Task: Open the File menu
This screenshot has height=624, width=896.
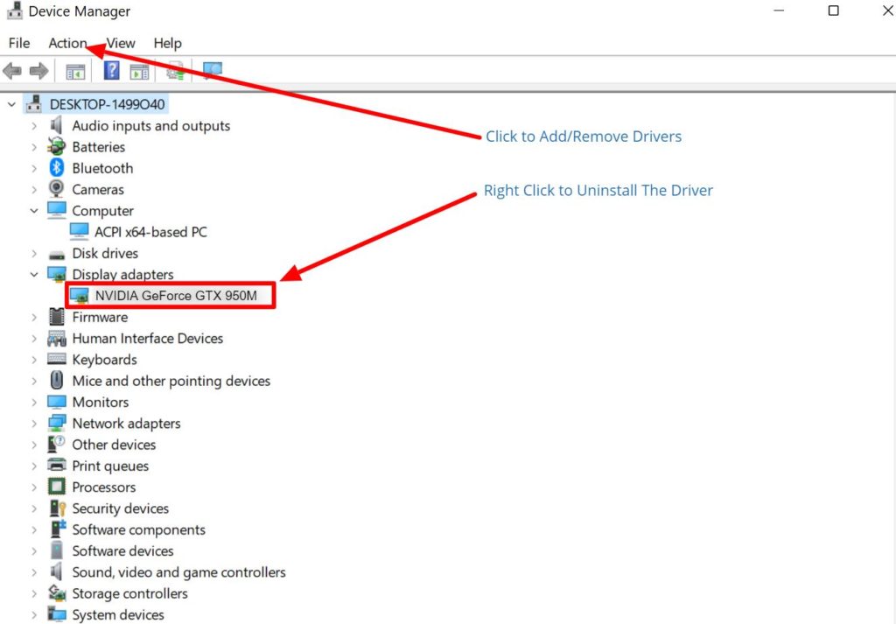Action: coord(19,44)
